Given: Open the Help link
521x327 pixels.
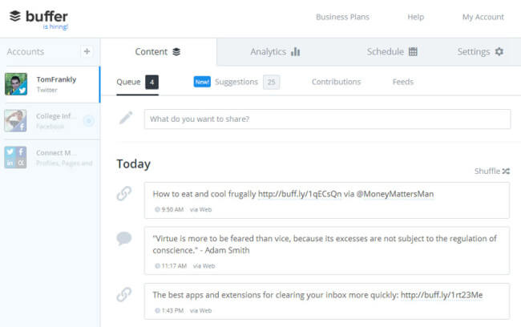Looking at the screenshot, I should (x=416, y=17).
